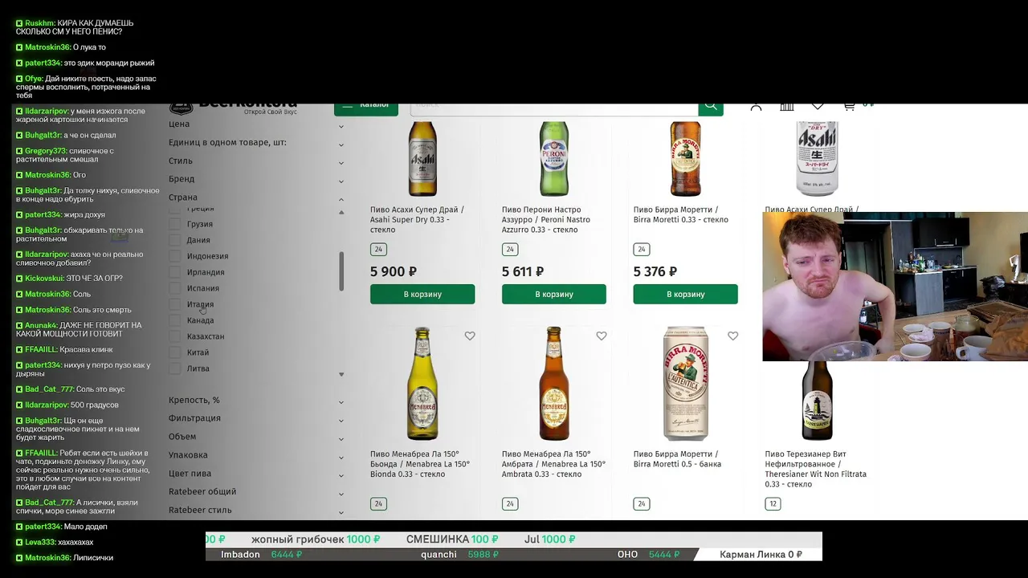Add Birra Moretti 0.33 to cart
Screen dimensions: 1028x578
(685, 295)
